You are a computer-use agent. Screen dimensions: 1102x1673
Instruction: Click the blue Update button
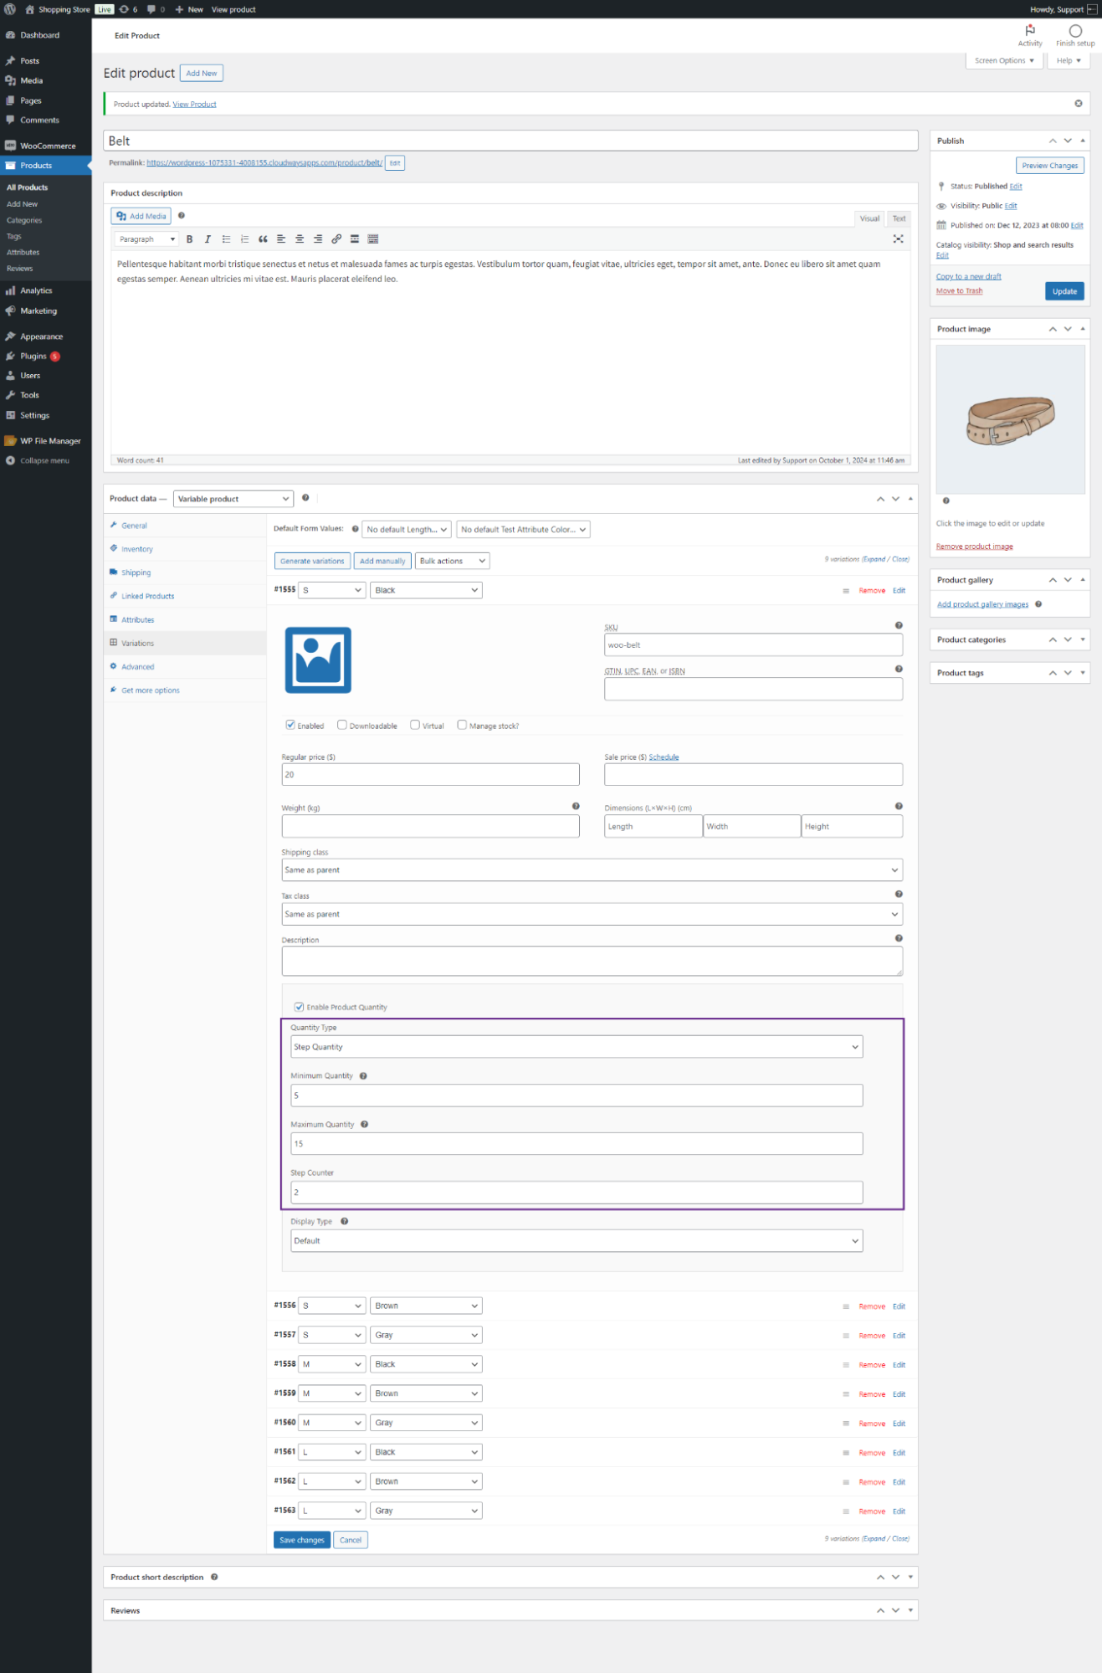tap(1064, 291)
